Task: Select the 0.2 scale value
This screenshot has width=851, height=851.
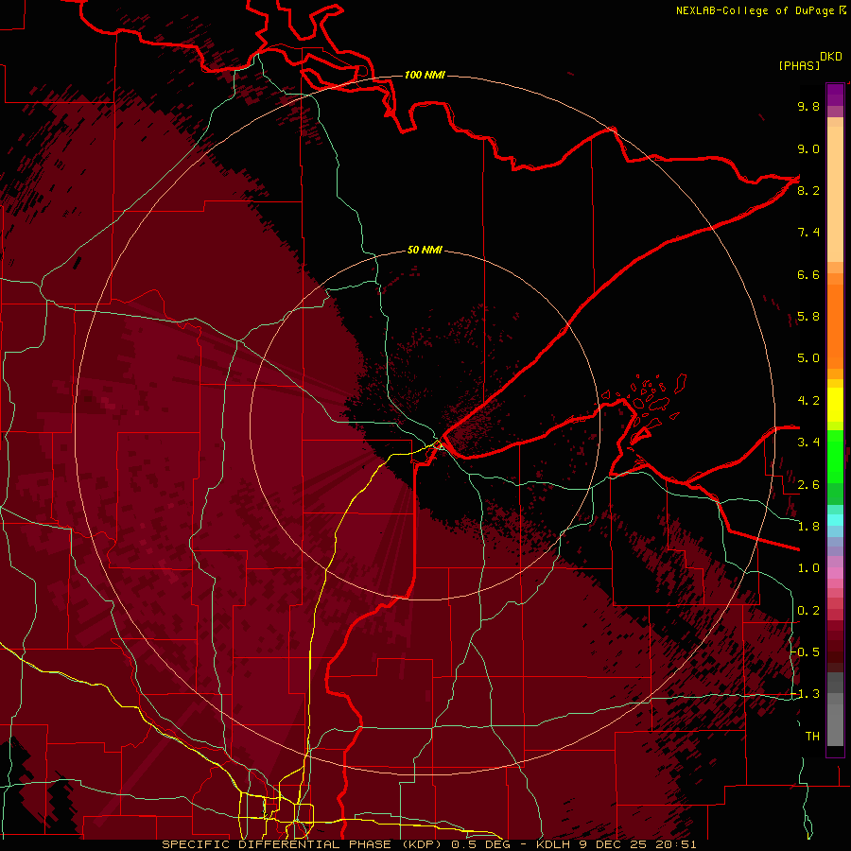Action: [x=808, y=611]
